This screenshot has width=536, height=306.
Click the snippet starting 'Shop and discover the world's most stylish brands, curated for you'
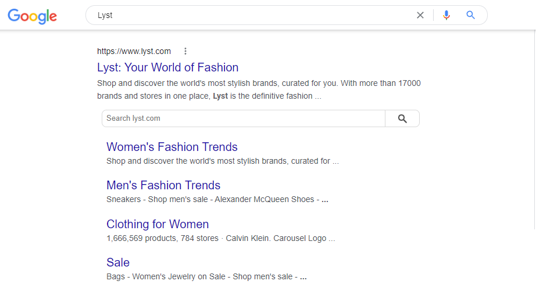pyautogui.click(x=259, y=89)
